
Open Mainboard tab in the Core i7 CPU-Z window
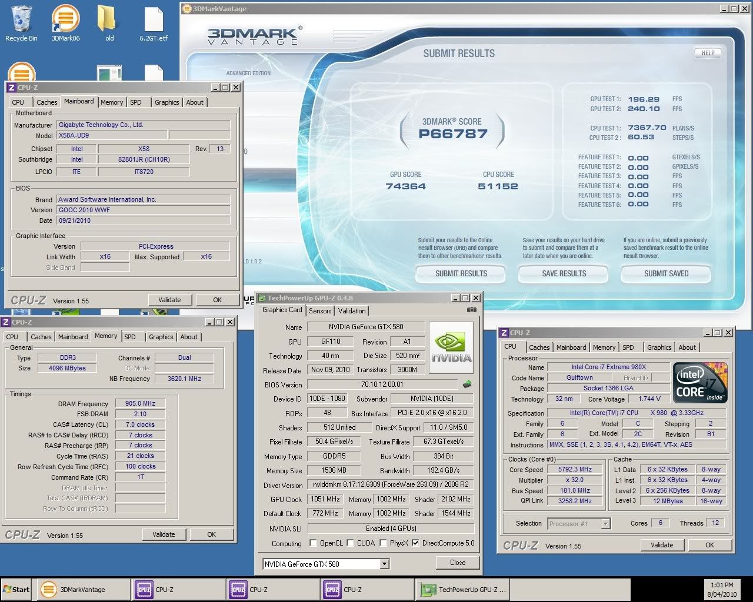571,347
